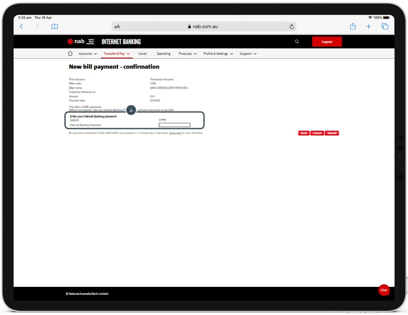Open the Products dropdown

[187, 54]
